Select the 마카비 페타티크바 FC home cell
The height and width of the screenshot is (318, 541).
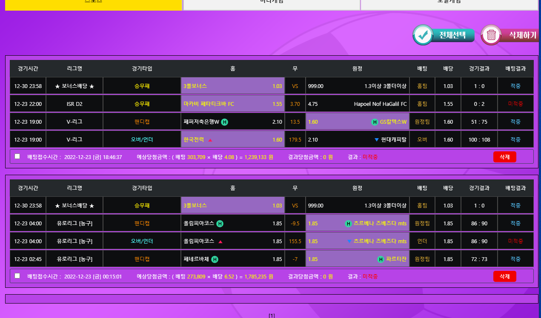point(232,104)
